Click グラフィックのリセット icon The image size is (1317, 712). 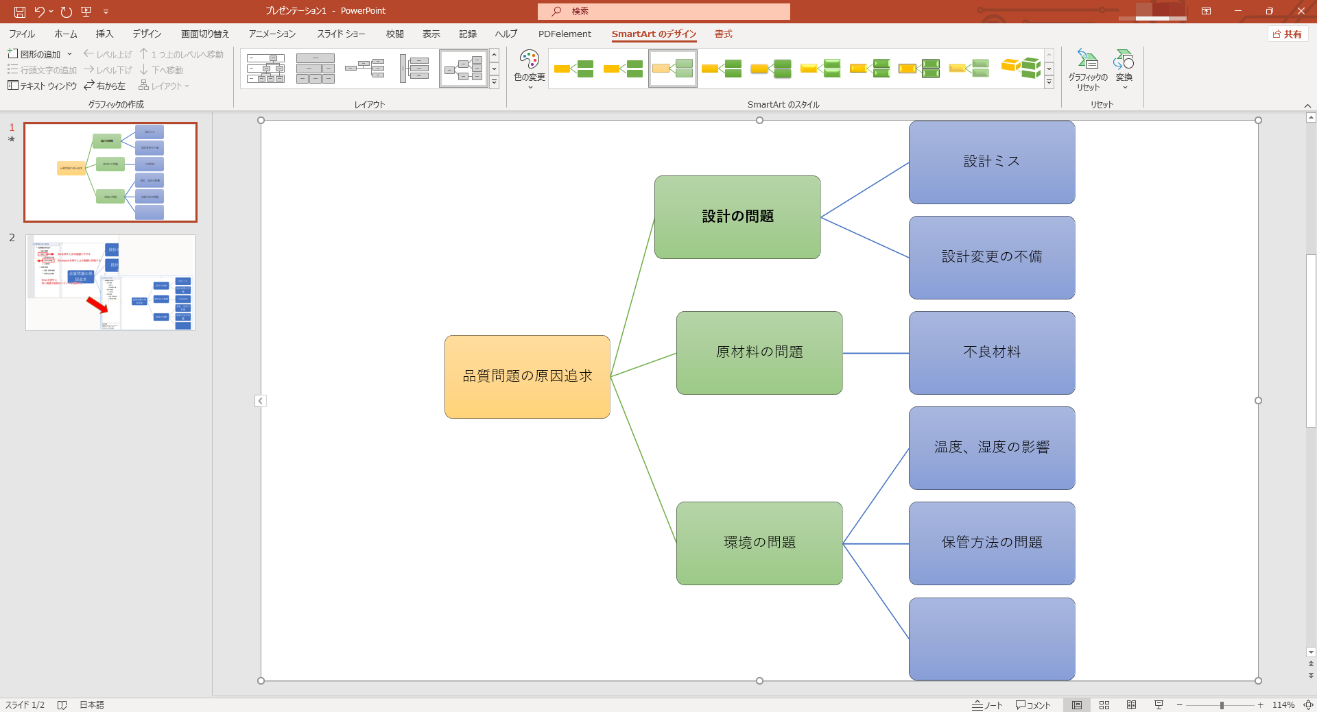(1087, 69)
